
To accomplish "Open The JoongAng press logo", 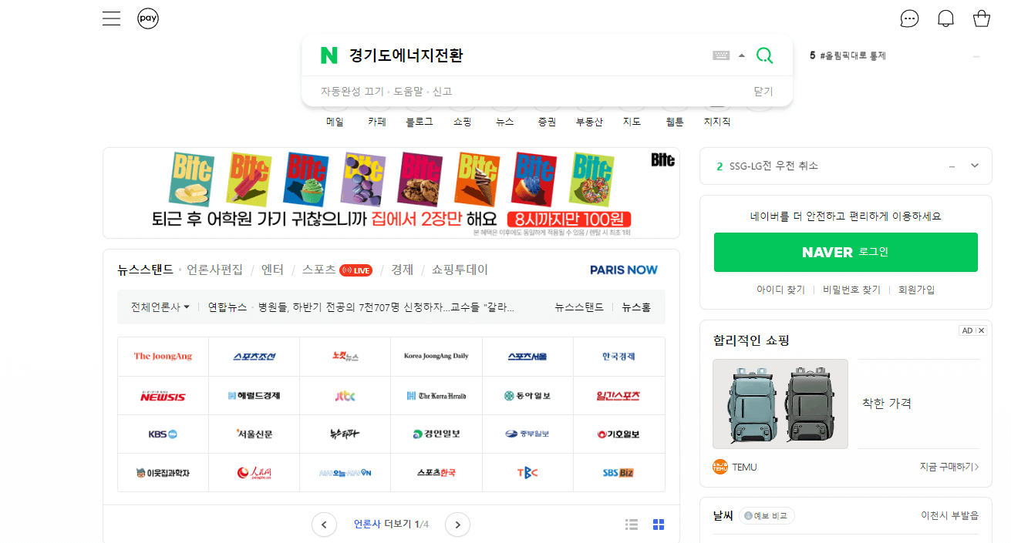I will point(163,357).
